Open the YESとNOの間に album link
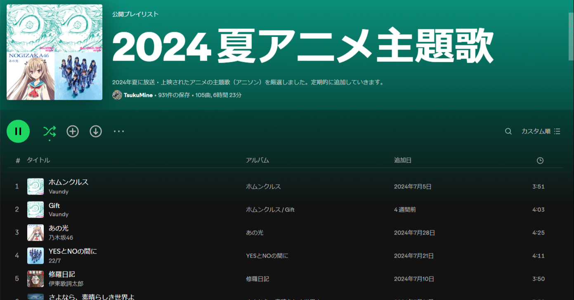 pos(267,256)
